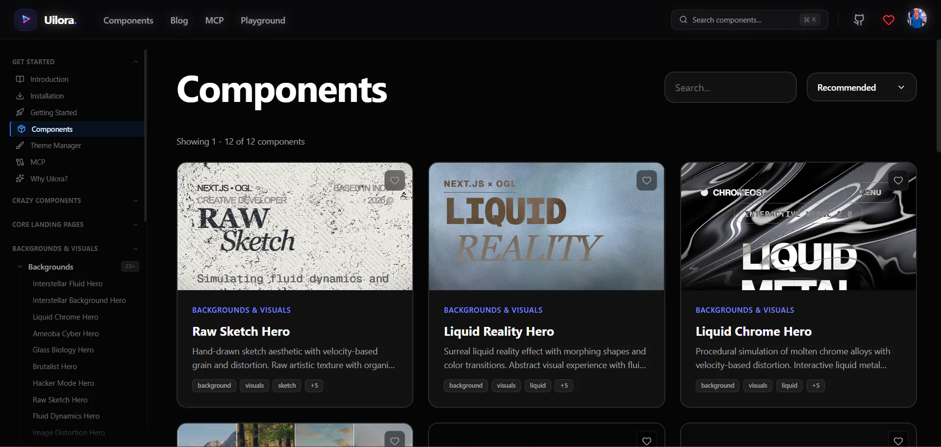This screenshot has width=941, height=447.
Task: Open Raw Sketch Hero in sidebar
Action: [60, 399]
